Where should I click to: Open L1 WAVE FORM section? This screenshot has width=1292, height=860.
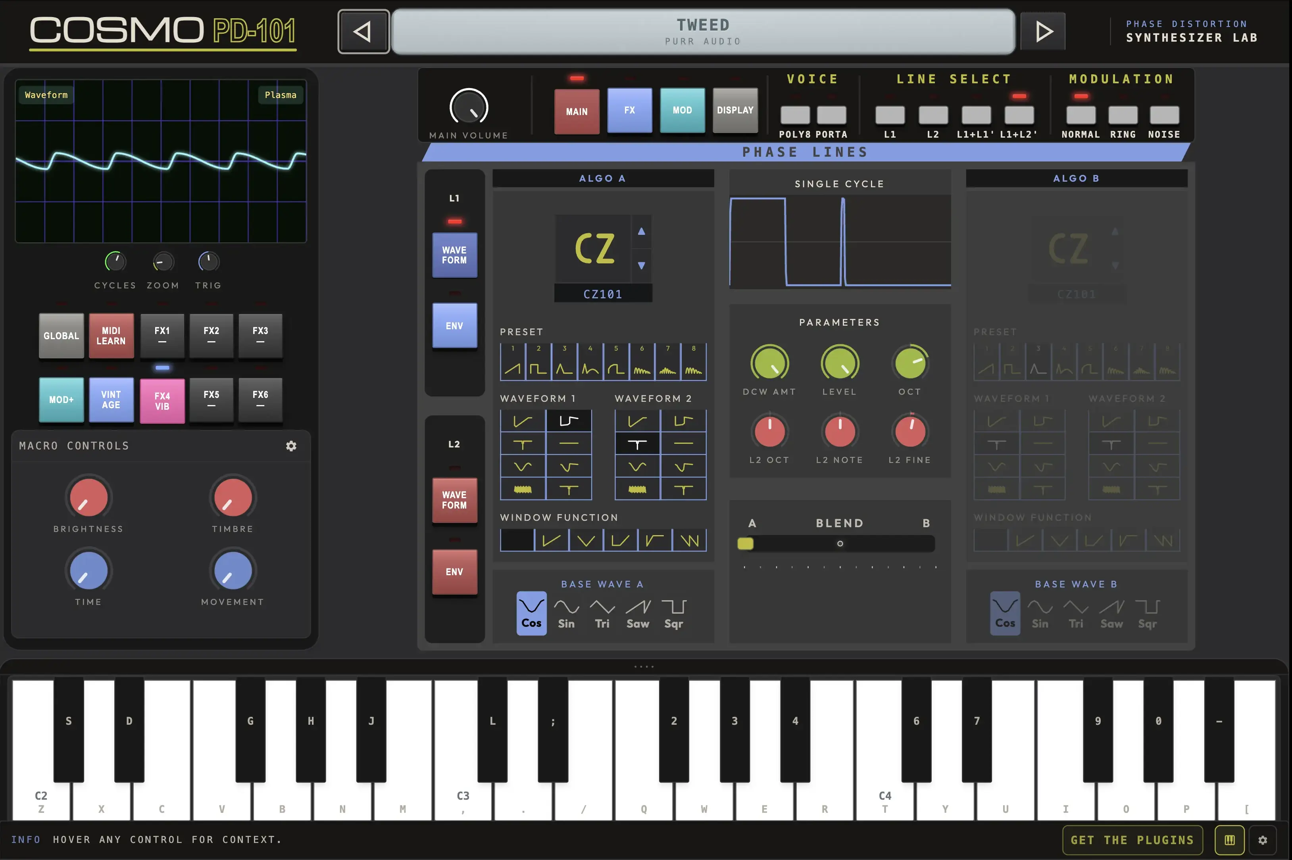[454, 255]
